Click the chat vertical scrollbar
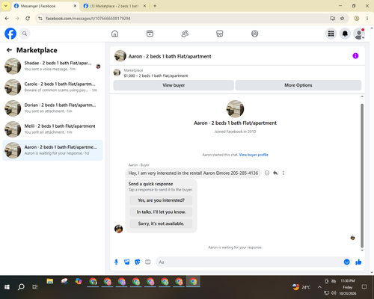 click(x=362, y=176)
